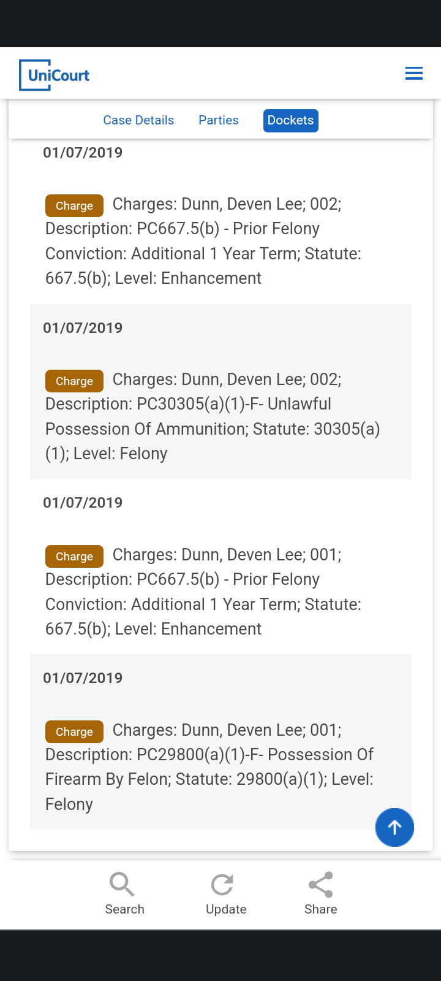Switch to the Case Details tab

[x=138, y=120]
